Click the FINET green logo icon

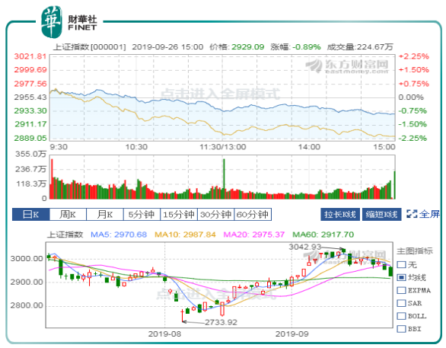click(x=51, y=22)
